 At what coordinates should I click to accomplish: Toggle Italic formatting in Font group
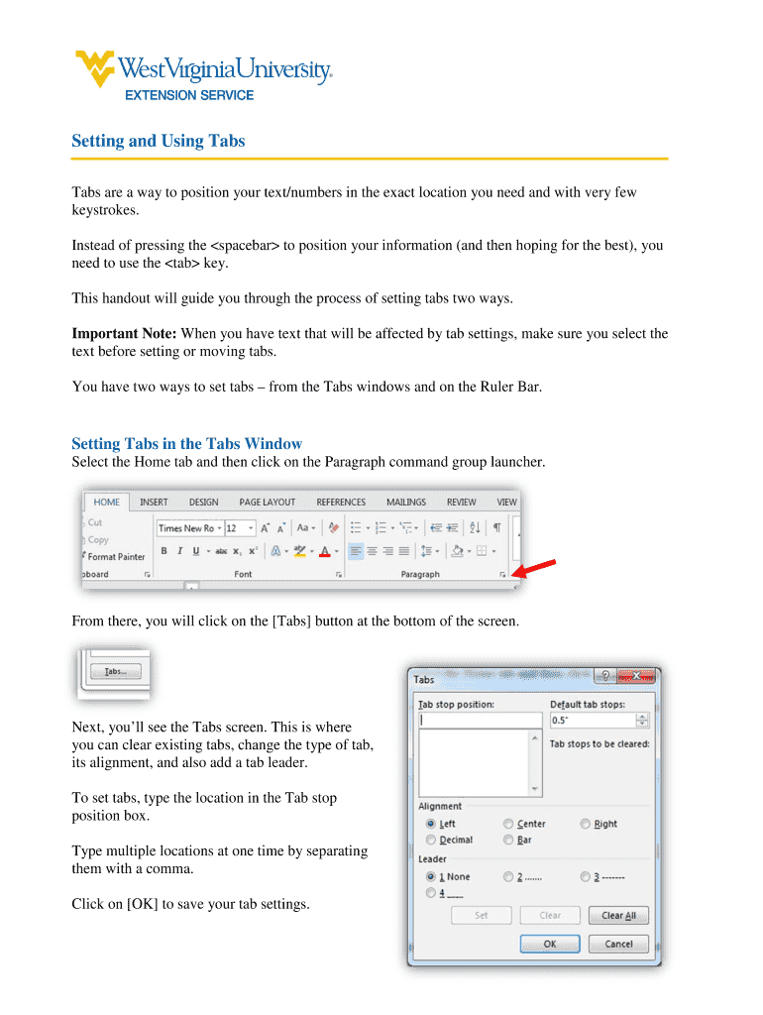click(179, 551)
